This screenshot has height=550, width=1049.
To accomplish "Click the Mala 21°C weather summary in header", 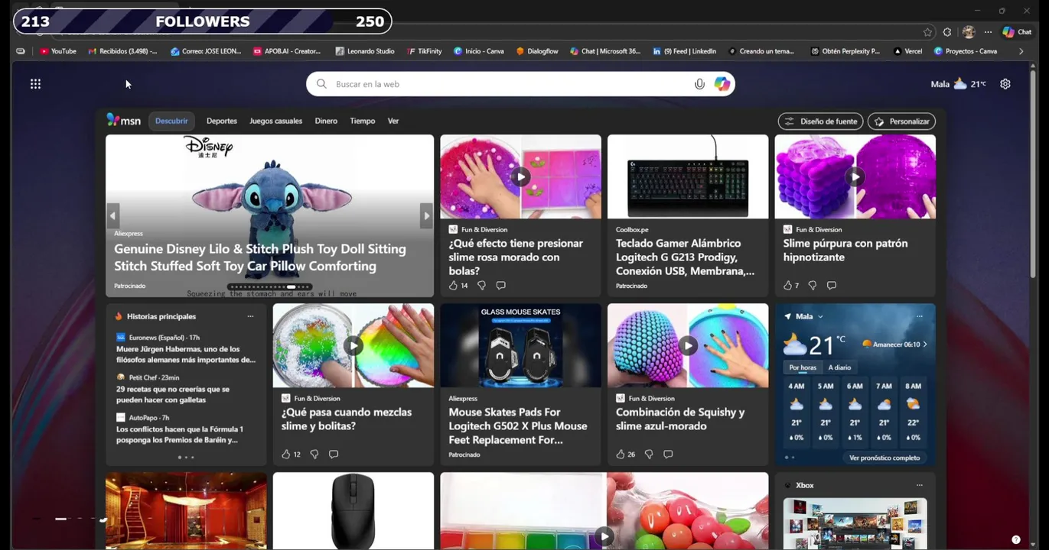I will (958, 84).
